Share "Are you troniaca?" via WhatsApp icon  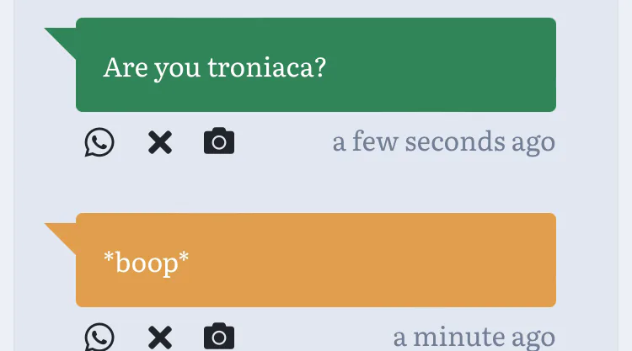coord(99,142)
